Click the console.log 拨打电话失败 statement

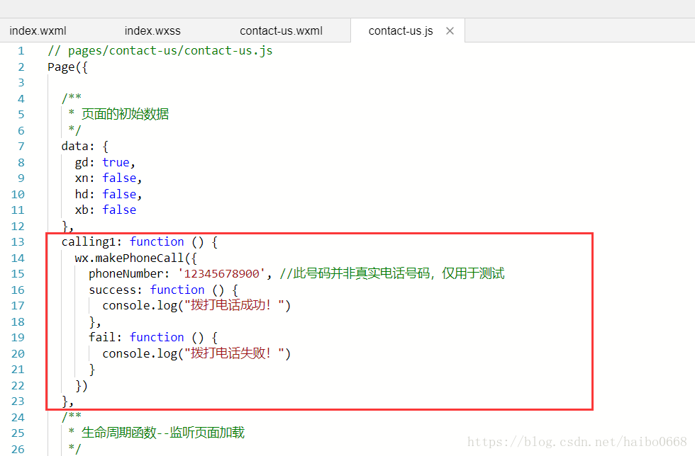(196, 353)
